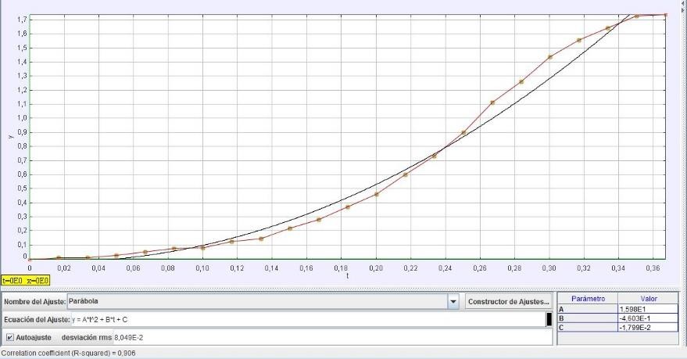Click the vertical y axis label
This screenshot has width=687, height=359.
pos(11,135)
